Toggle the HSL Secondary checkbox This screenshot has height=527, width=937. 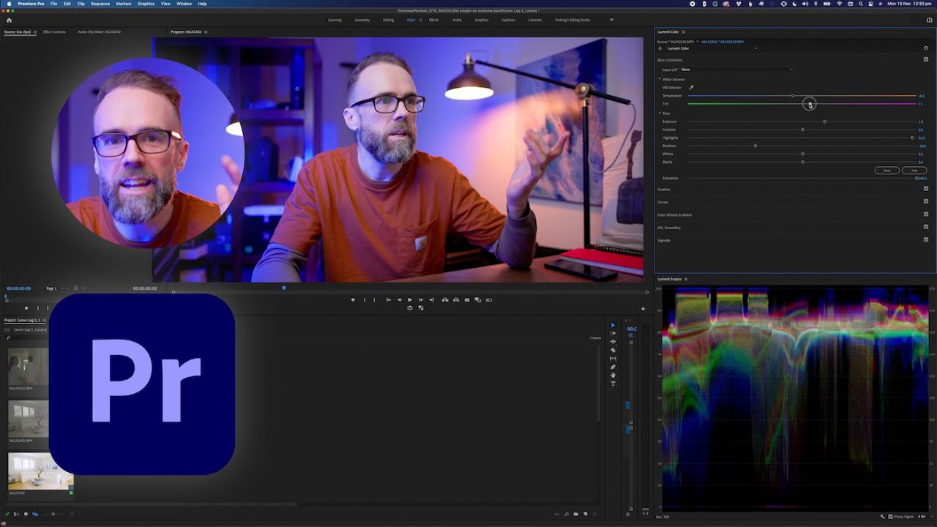point(926,227)
